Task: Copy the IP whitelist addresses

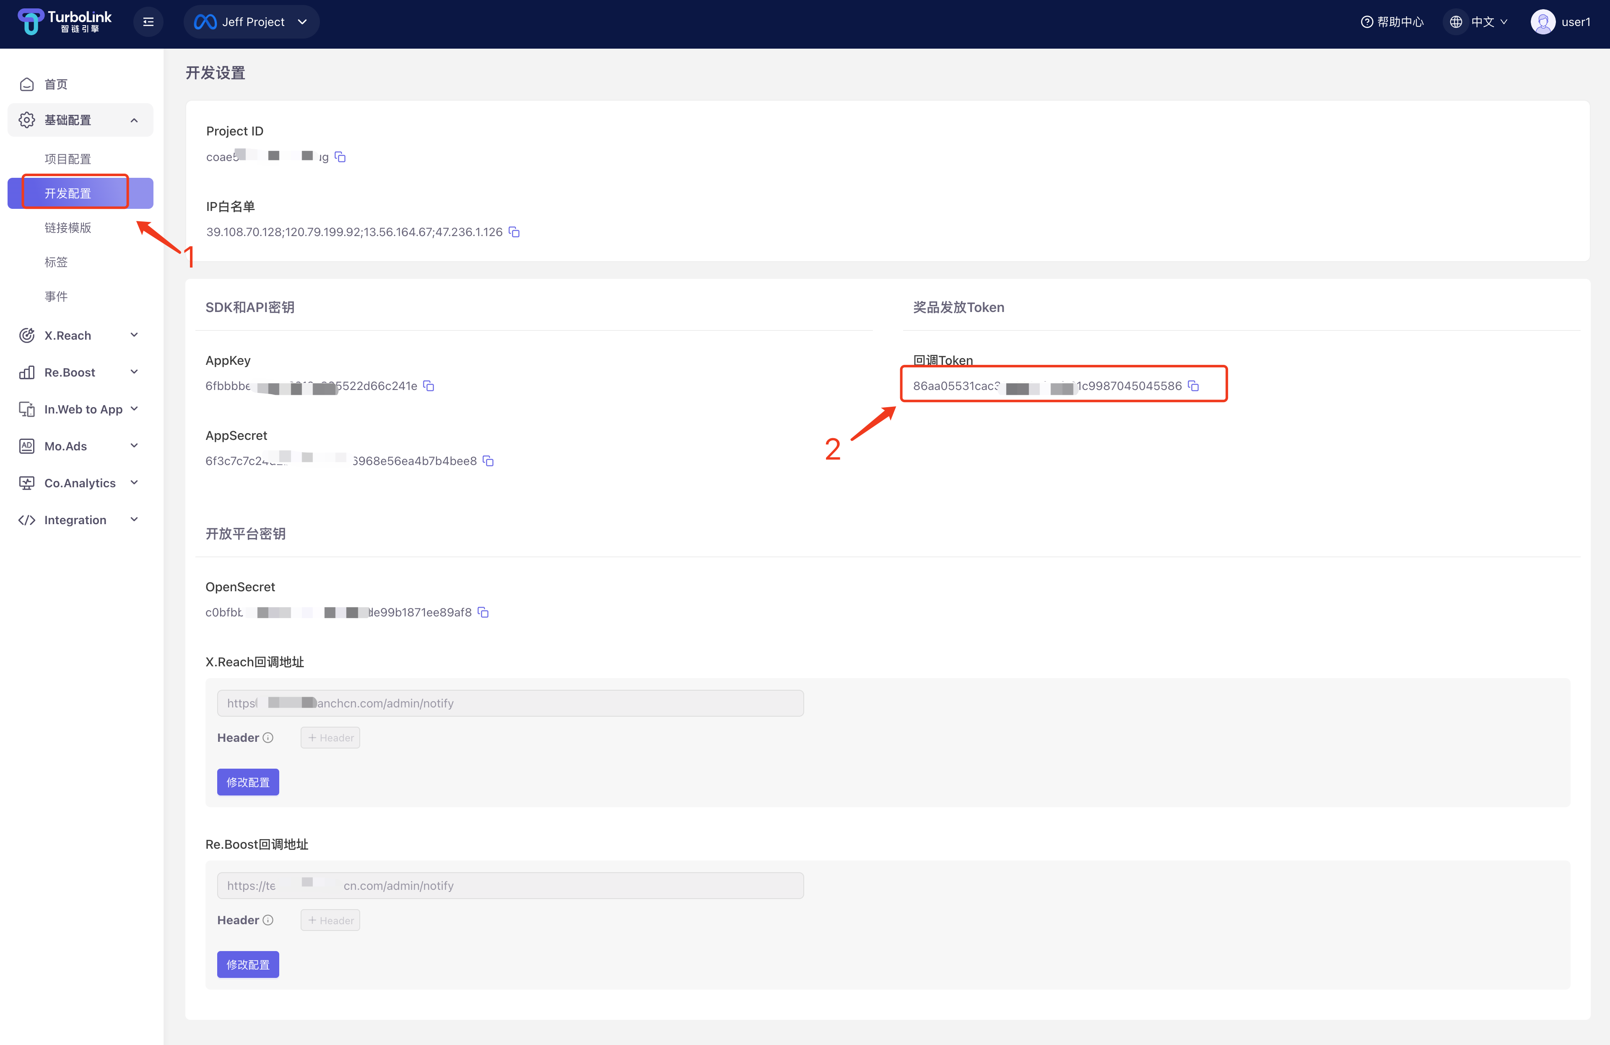Action: coord(514,232)
